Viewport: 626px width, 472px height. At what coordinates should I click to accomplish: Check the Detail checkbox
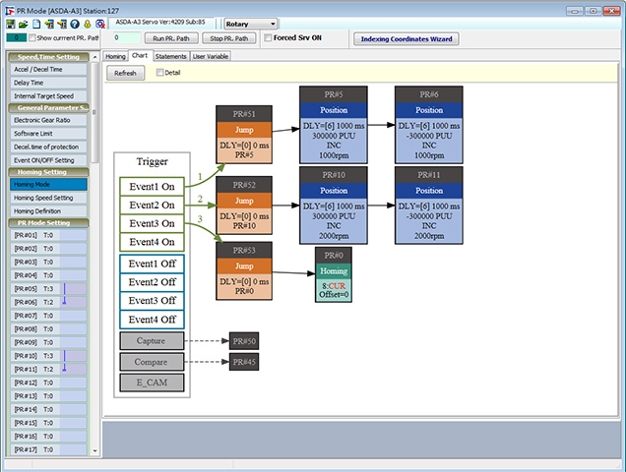pyautogui.click(x=159, y=73)
